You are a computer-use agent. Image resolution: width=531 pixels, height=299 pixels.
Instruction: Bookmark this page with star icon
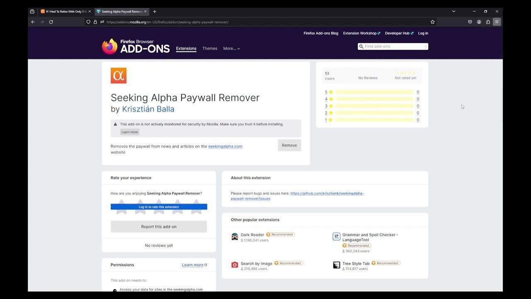point(433,22)
